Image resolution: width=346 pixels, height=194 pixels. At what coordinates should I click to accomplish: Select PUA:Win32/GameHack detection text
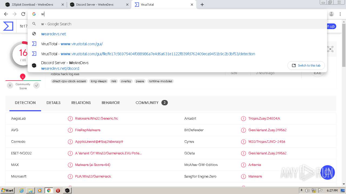point(93,176)
